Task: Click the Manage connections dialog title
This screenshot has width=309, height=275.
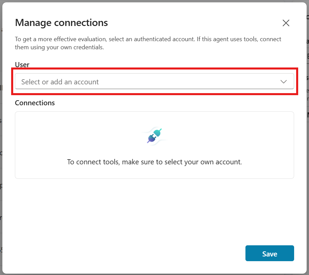Action: point(61,23)
